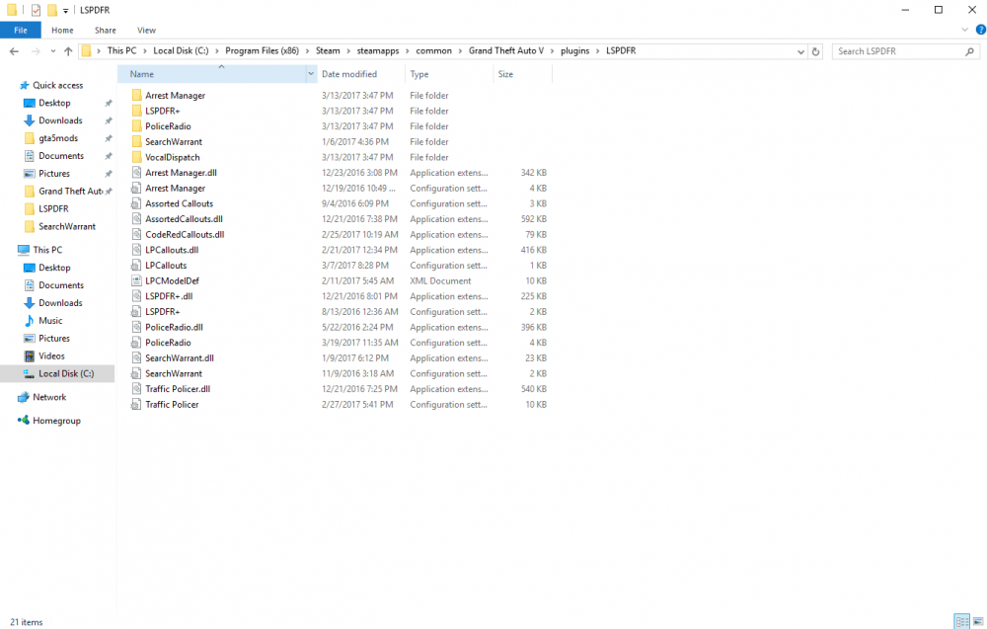Image resolution: width=987 pixels, height=629 pixels.
Task: Open Customize Quick Access Toolbar dropdown
Action: pos(65,11)
